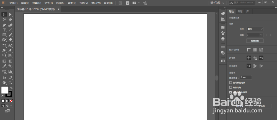
Task: Switch to the 图层 tab
Action: click(240, 12)
